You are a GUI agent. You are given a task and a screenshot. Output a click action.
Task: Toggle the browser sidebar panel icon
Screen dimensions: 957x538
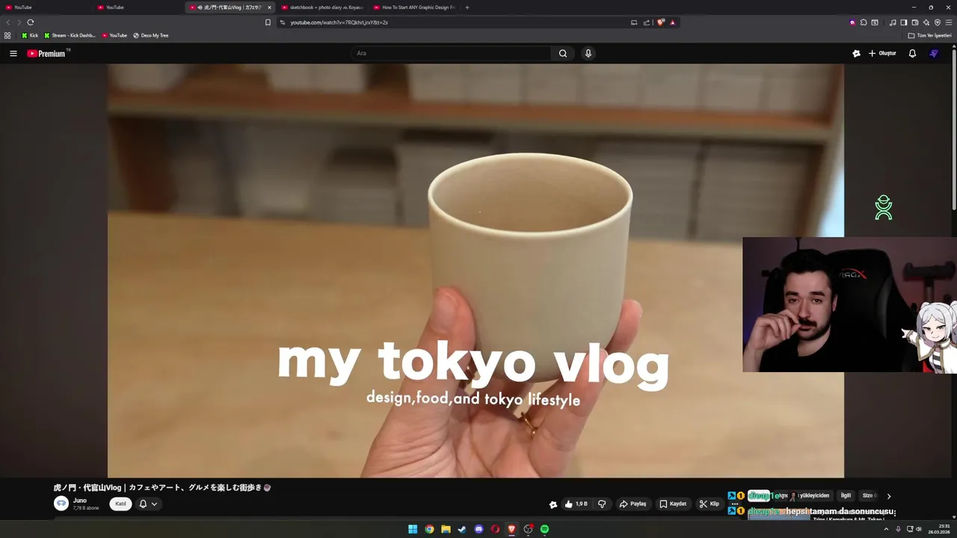(x=903, y=22)
